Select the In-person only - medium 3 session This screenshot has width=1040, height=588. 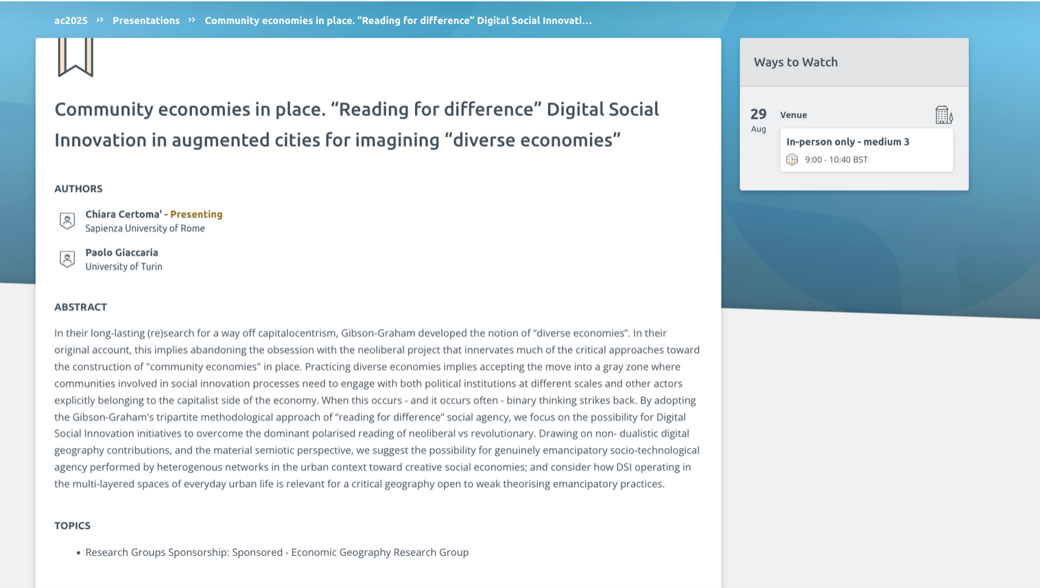[x=848, y=142]
